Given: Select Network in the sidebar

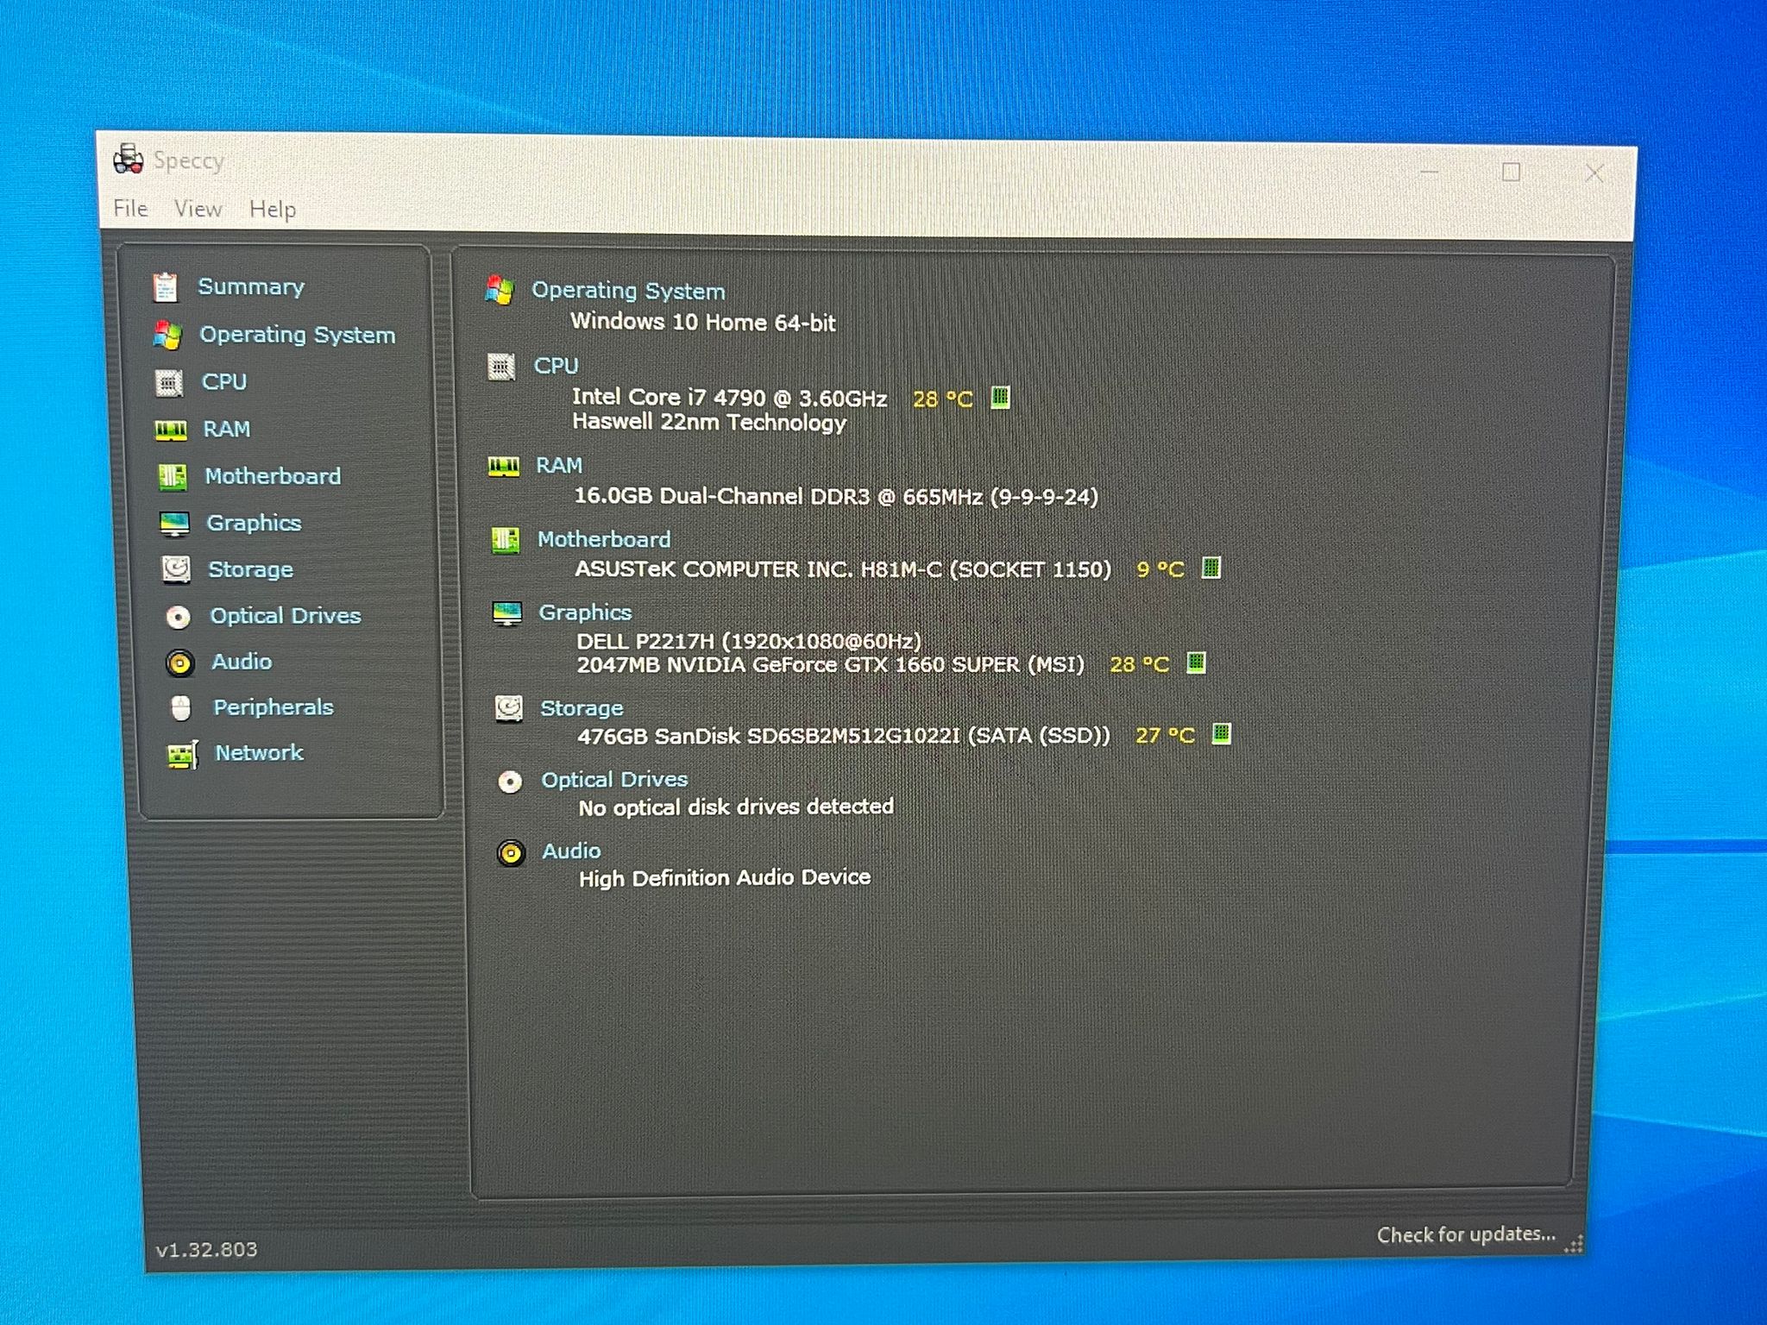Looking at the screenshot, I should click(x=259, y=753).
